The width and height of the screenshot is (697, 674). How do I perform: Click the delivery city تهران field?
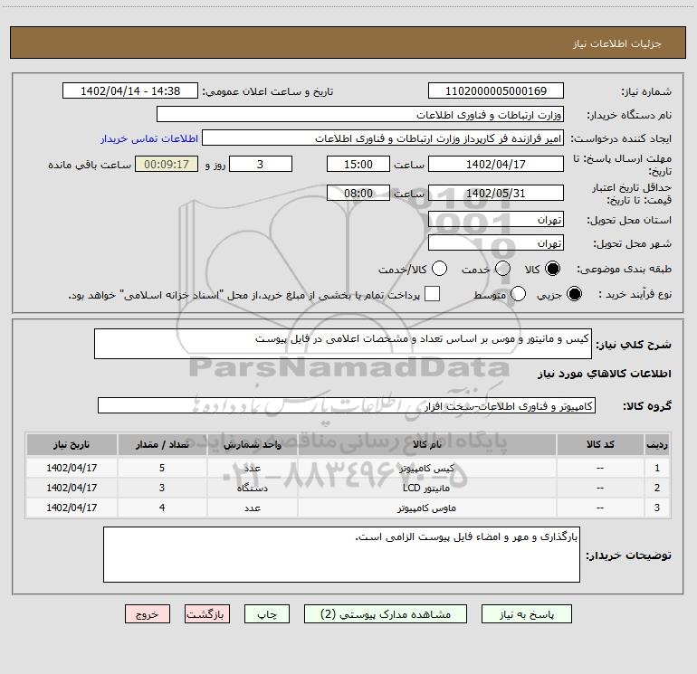tap(496, 242)
